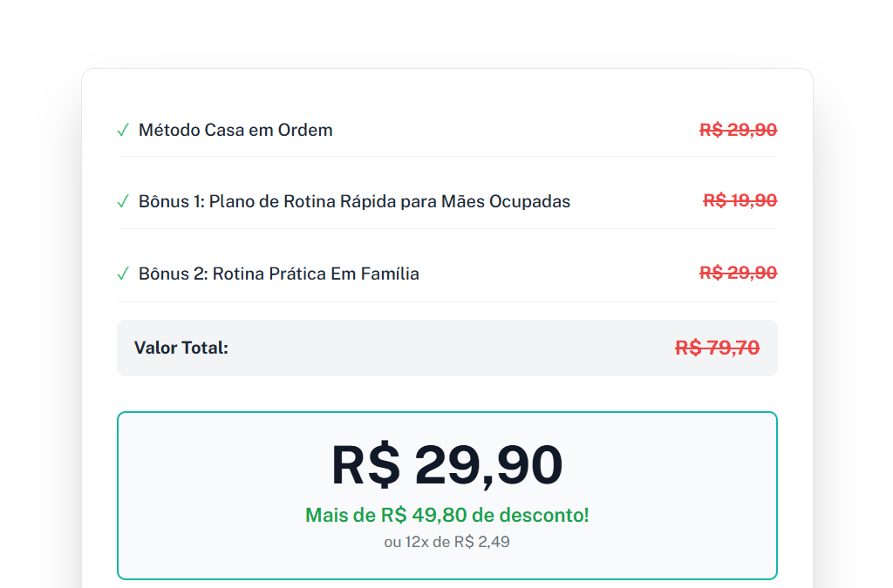Select the Bônus 1 Plano de Rotina Rápida text

coord(354,201)
